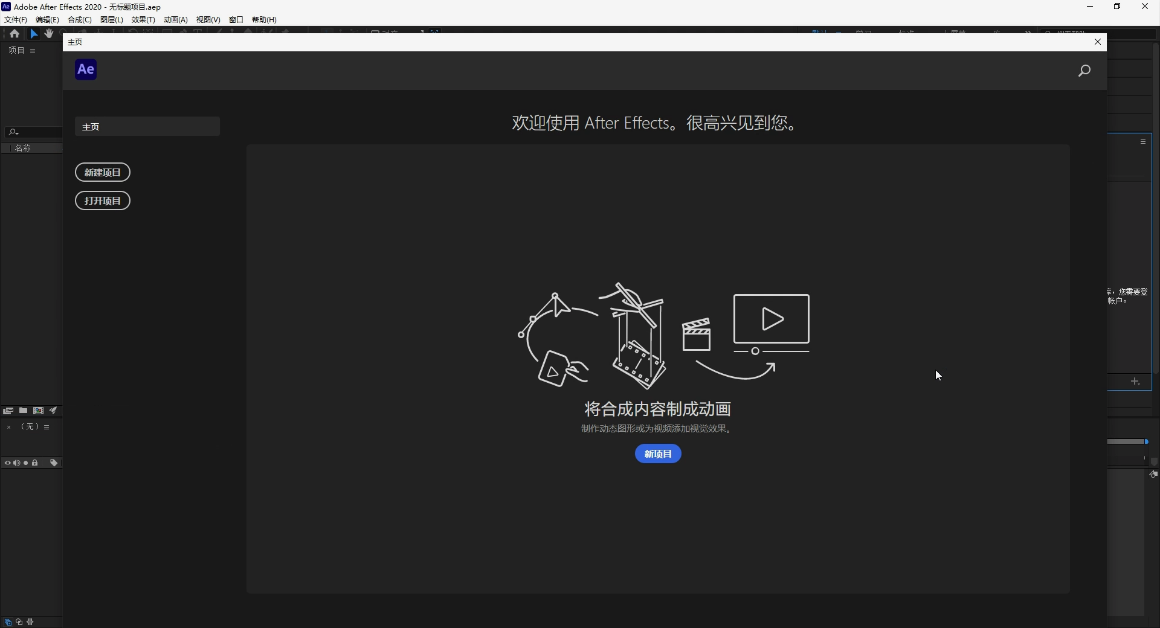Toggle the eye video visibility column

click(x=8, y=463)
